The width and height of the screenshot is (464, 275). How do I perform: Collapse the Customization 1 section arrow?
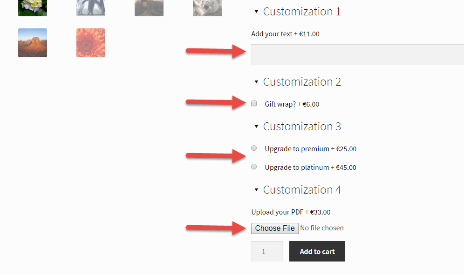[256, 12]
